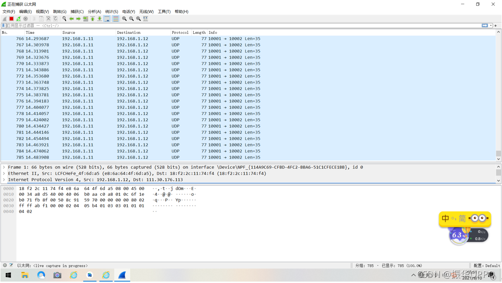Image resolution: width=502 pixels, height=283 pixels.
Task: Toggle packet list coloring rules
Action: [116, 19]
